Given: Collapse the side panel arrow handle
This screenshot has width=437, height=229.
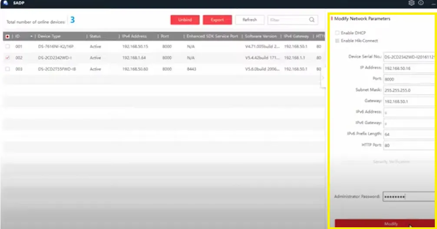Looking at the screenshot, I should [x=323, y=78].
